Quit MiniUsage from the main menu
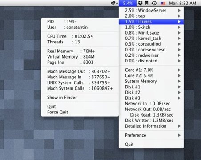The image size is (201, 160). click(x=151, y=144)
